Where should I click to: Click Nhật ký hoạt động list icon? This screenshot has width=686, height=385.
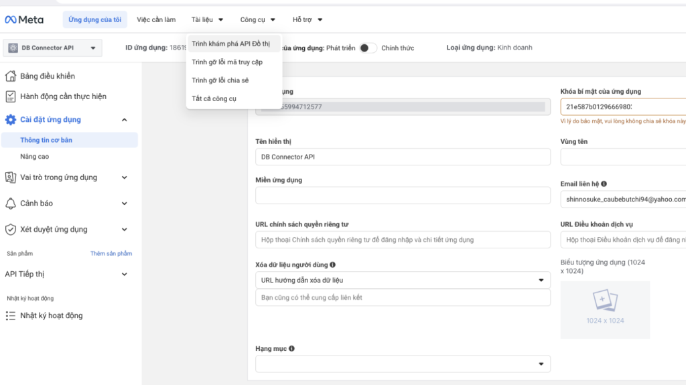click(x=11, y=316)
